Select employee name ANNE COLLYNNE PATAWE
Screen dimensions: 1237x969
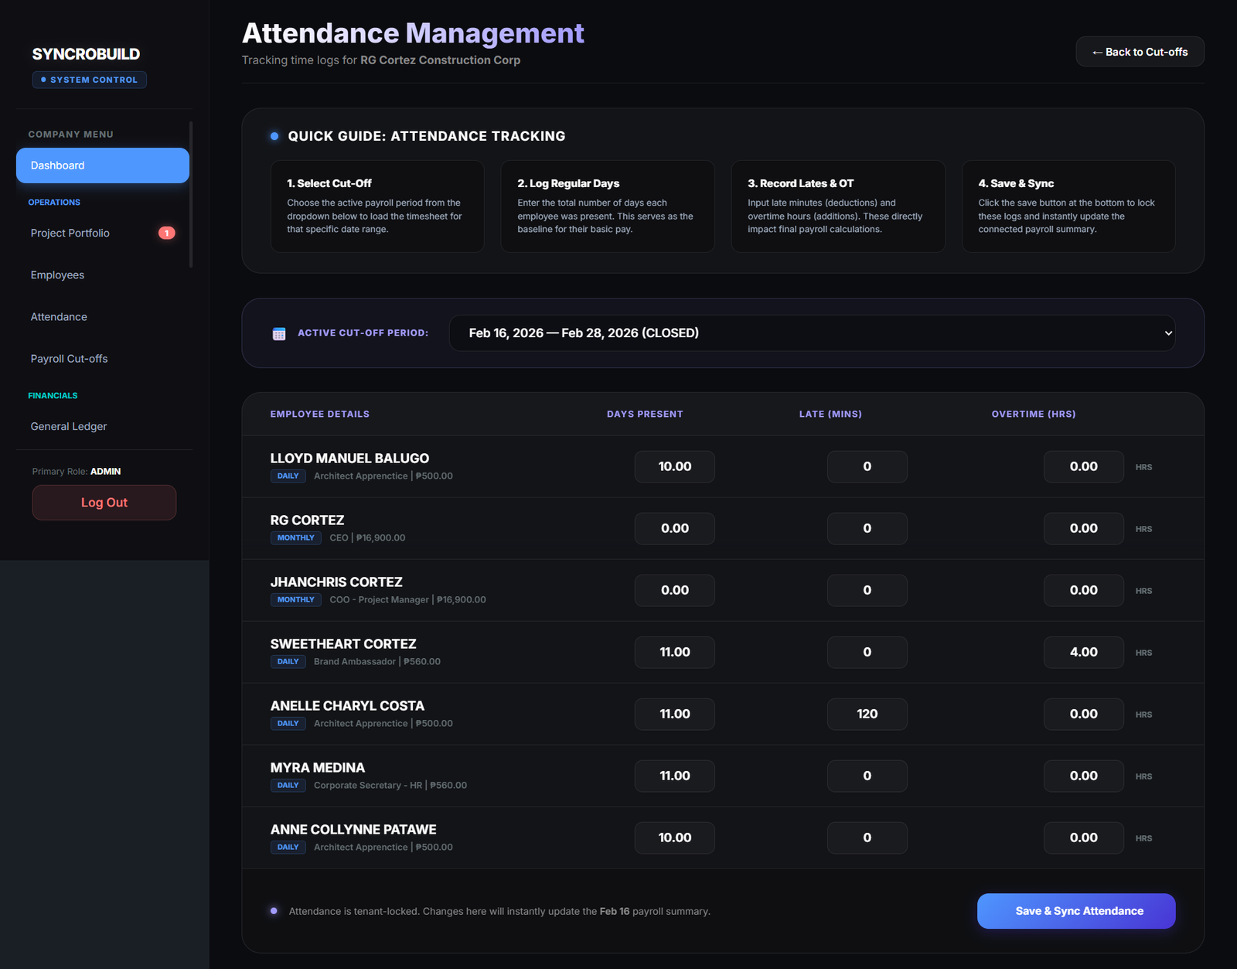(x=353, y=830)
